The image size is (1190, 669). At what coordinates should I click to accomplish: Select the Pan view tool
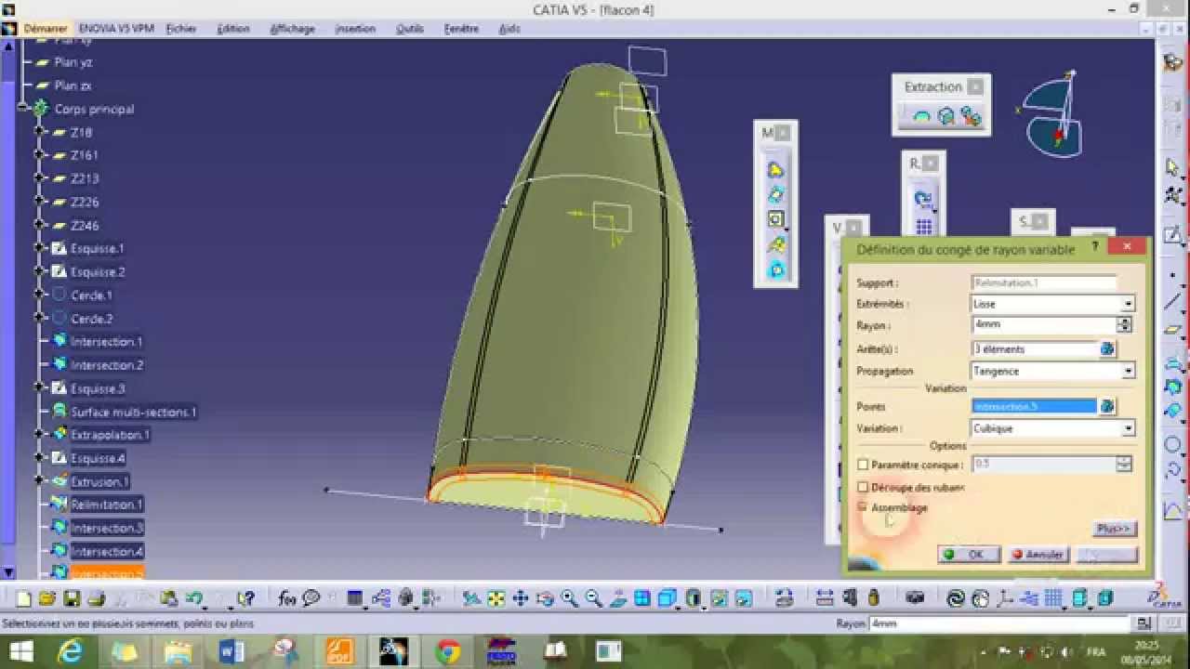point(521,599)
